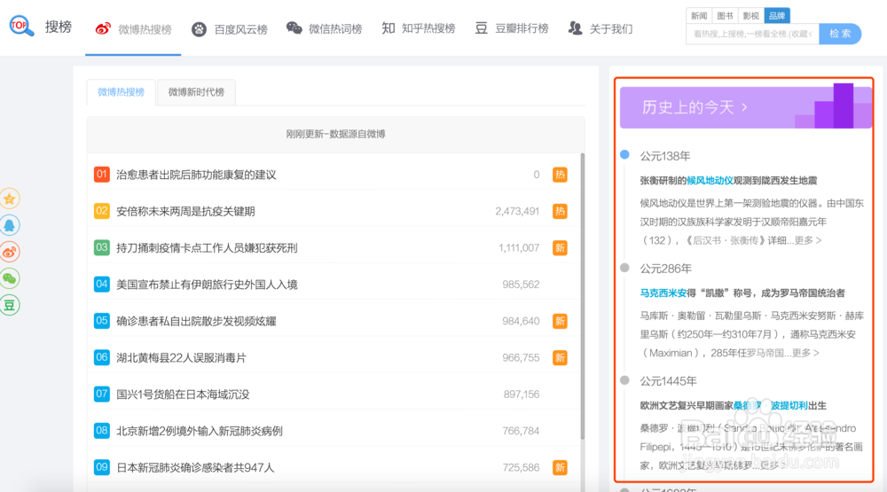Click the 知 Zhihu icon in navigation
The width and height of the screenshot is (887, 492).
389,28
